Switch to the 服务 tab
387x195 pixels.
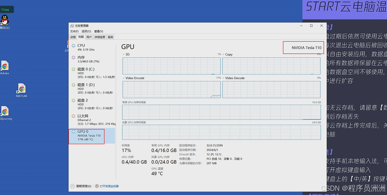point(110,37)
